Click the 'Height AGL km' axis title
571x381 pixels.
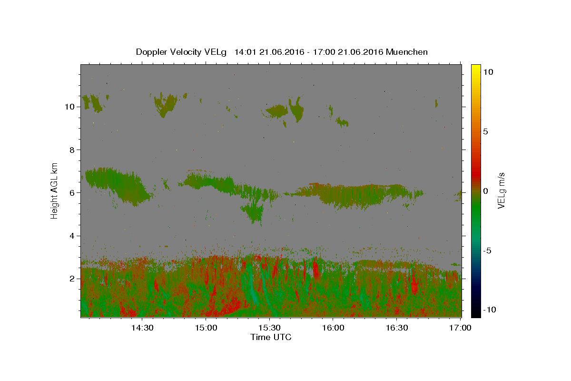click(54, 190)
